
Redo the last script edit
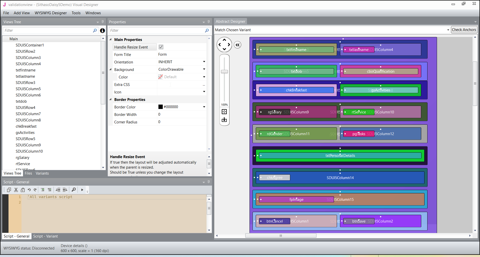click(35, 190)
